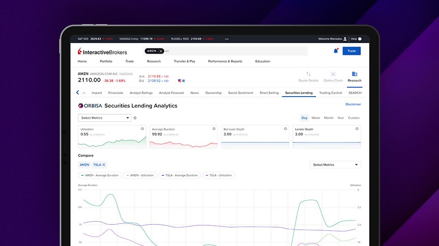Remove AMZN symbol from search box
The image size is (439, 246).
pyautogui.click(x=161, y=51)
